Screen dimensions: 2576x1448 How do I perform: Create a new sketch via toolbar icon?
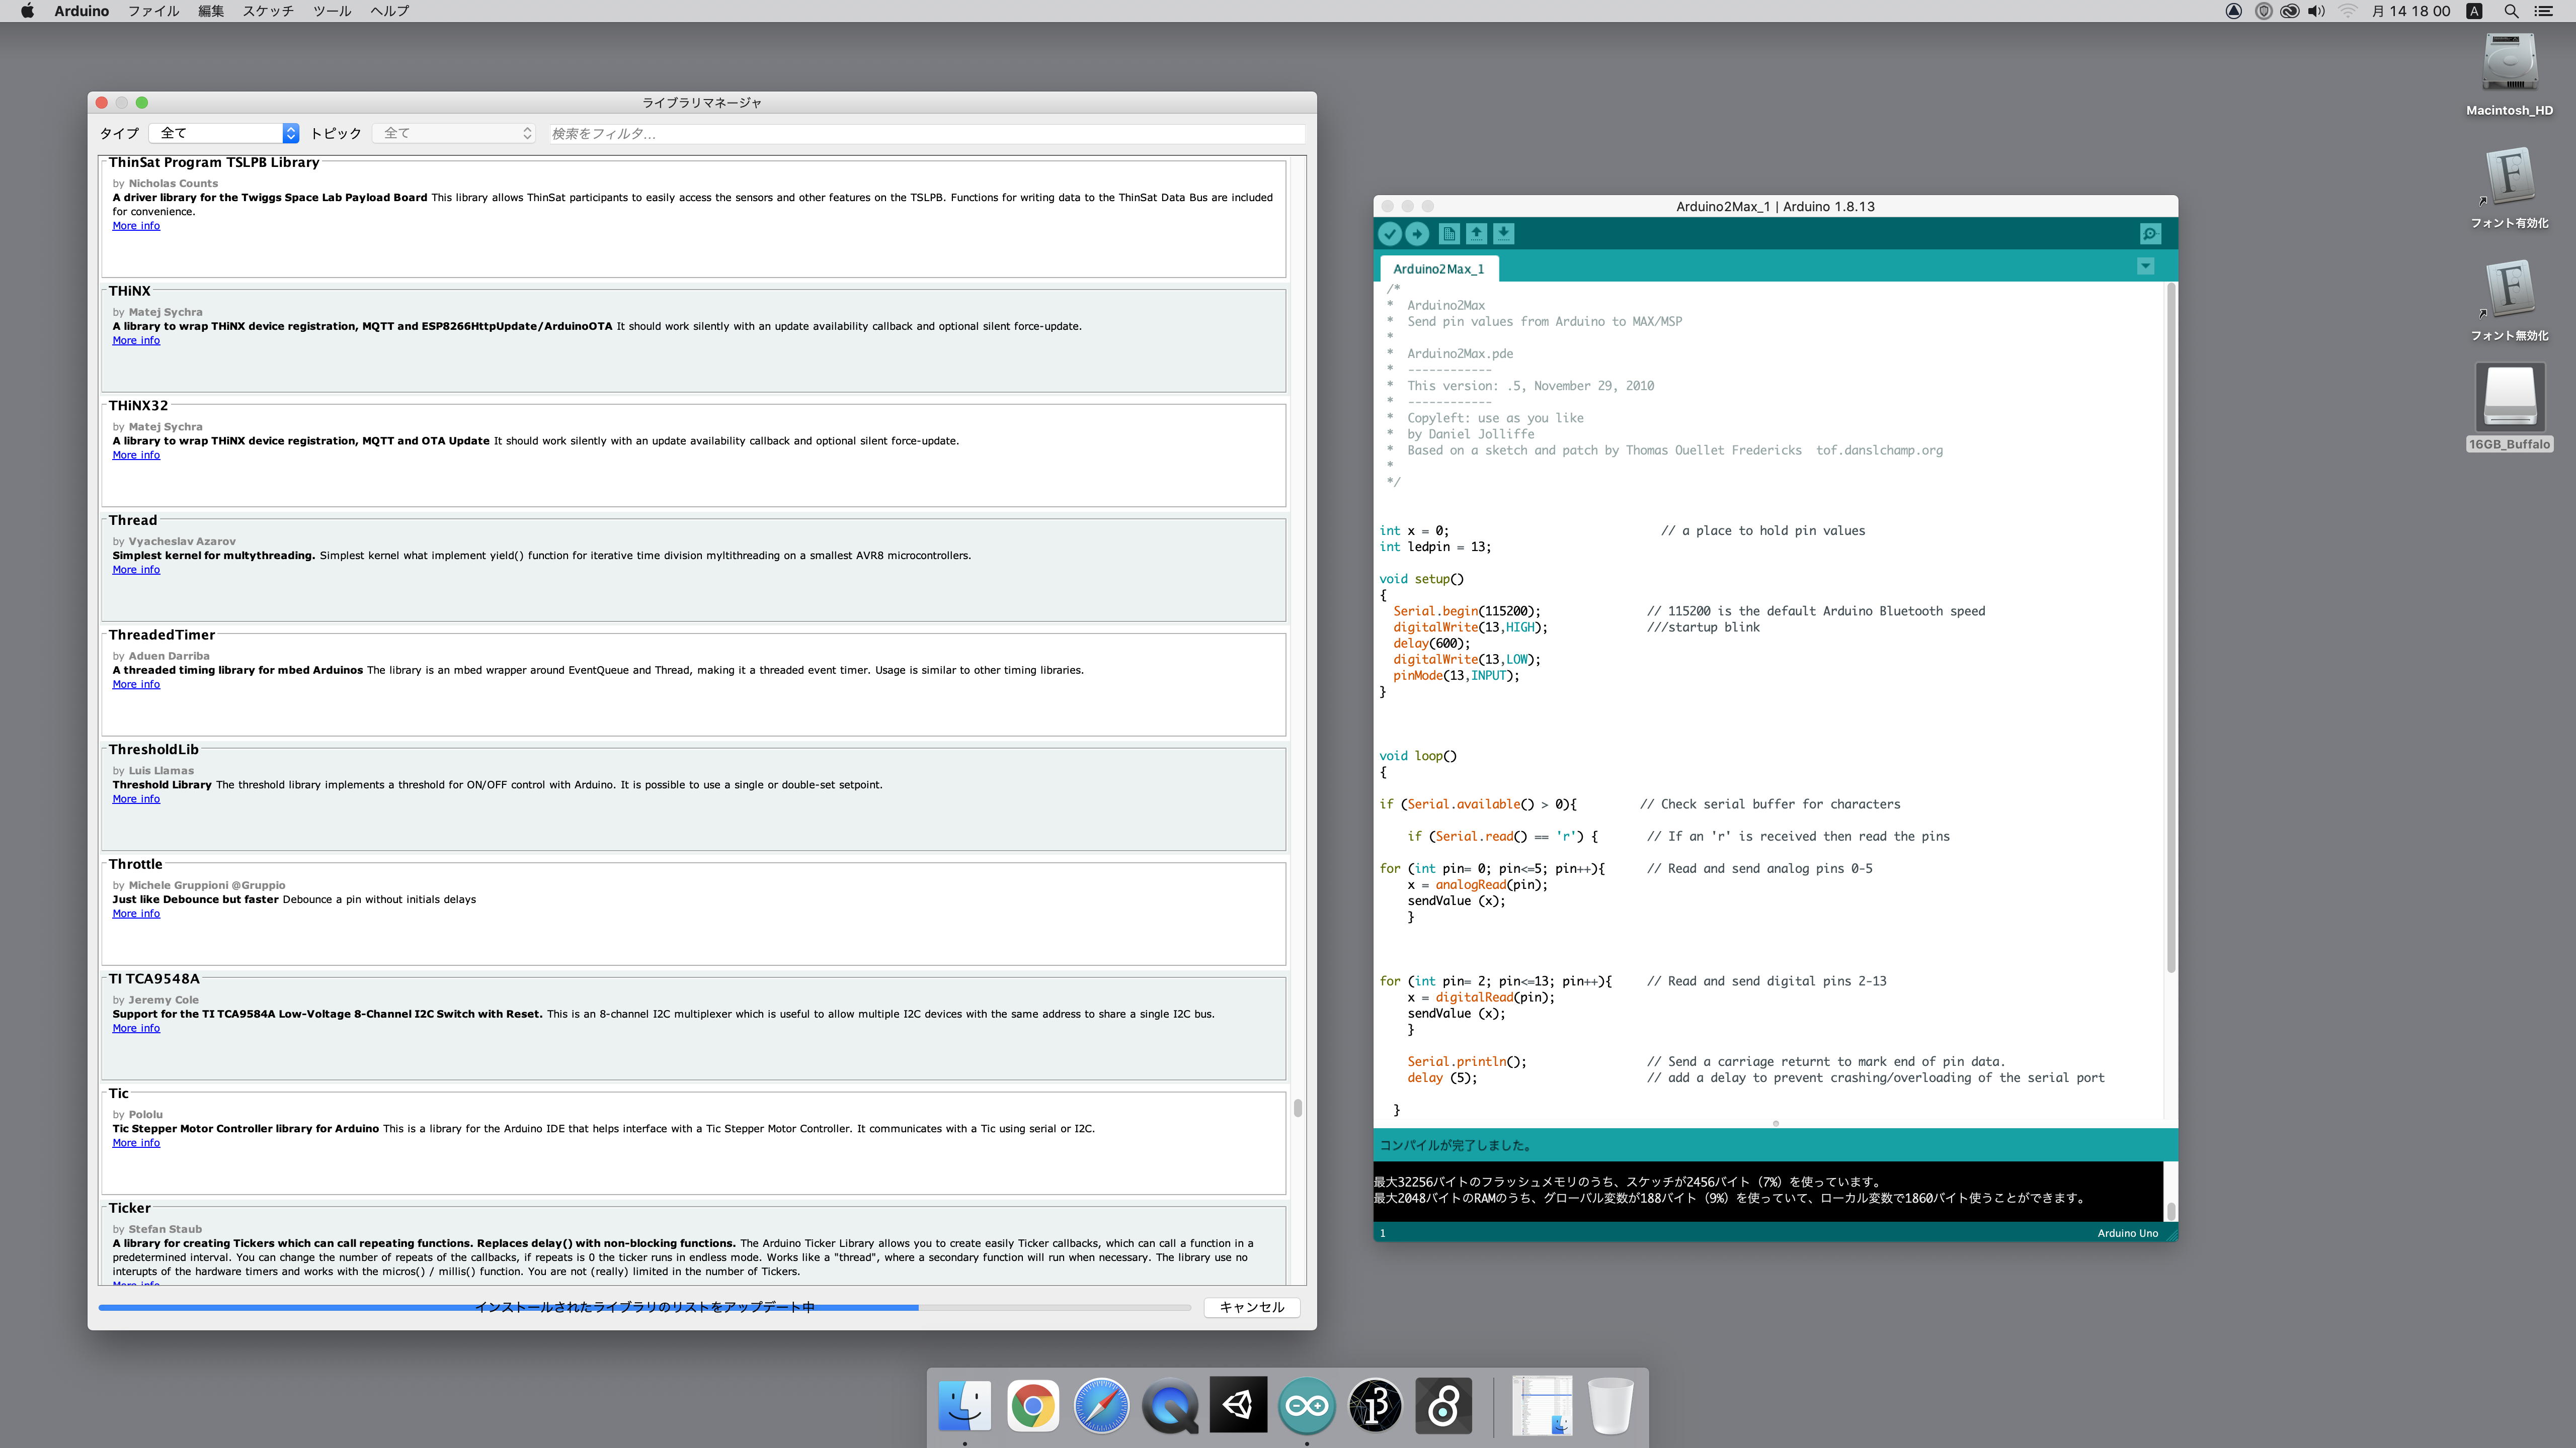1448,234
